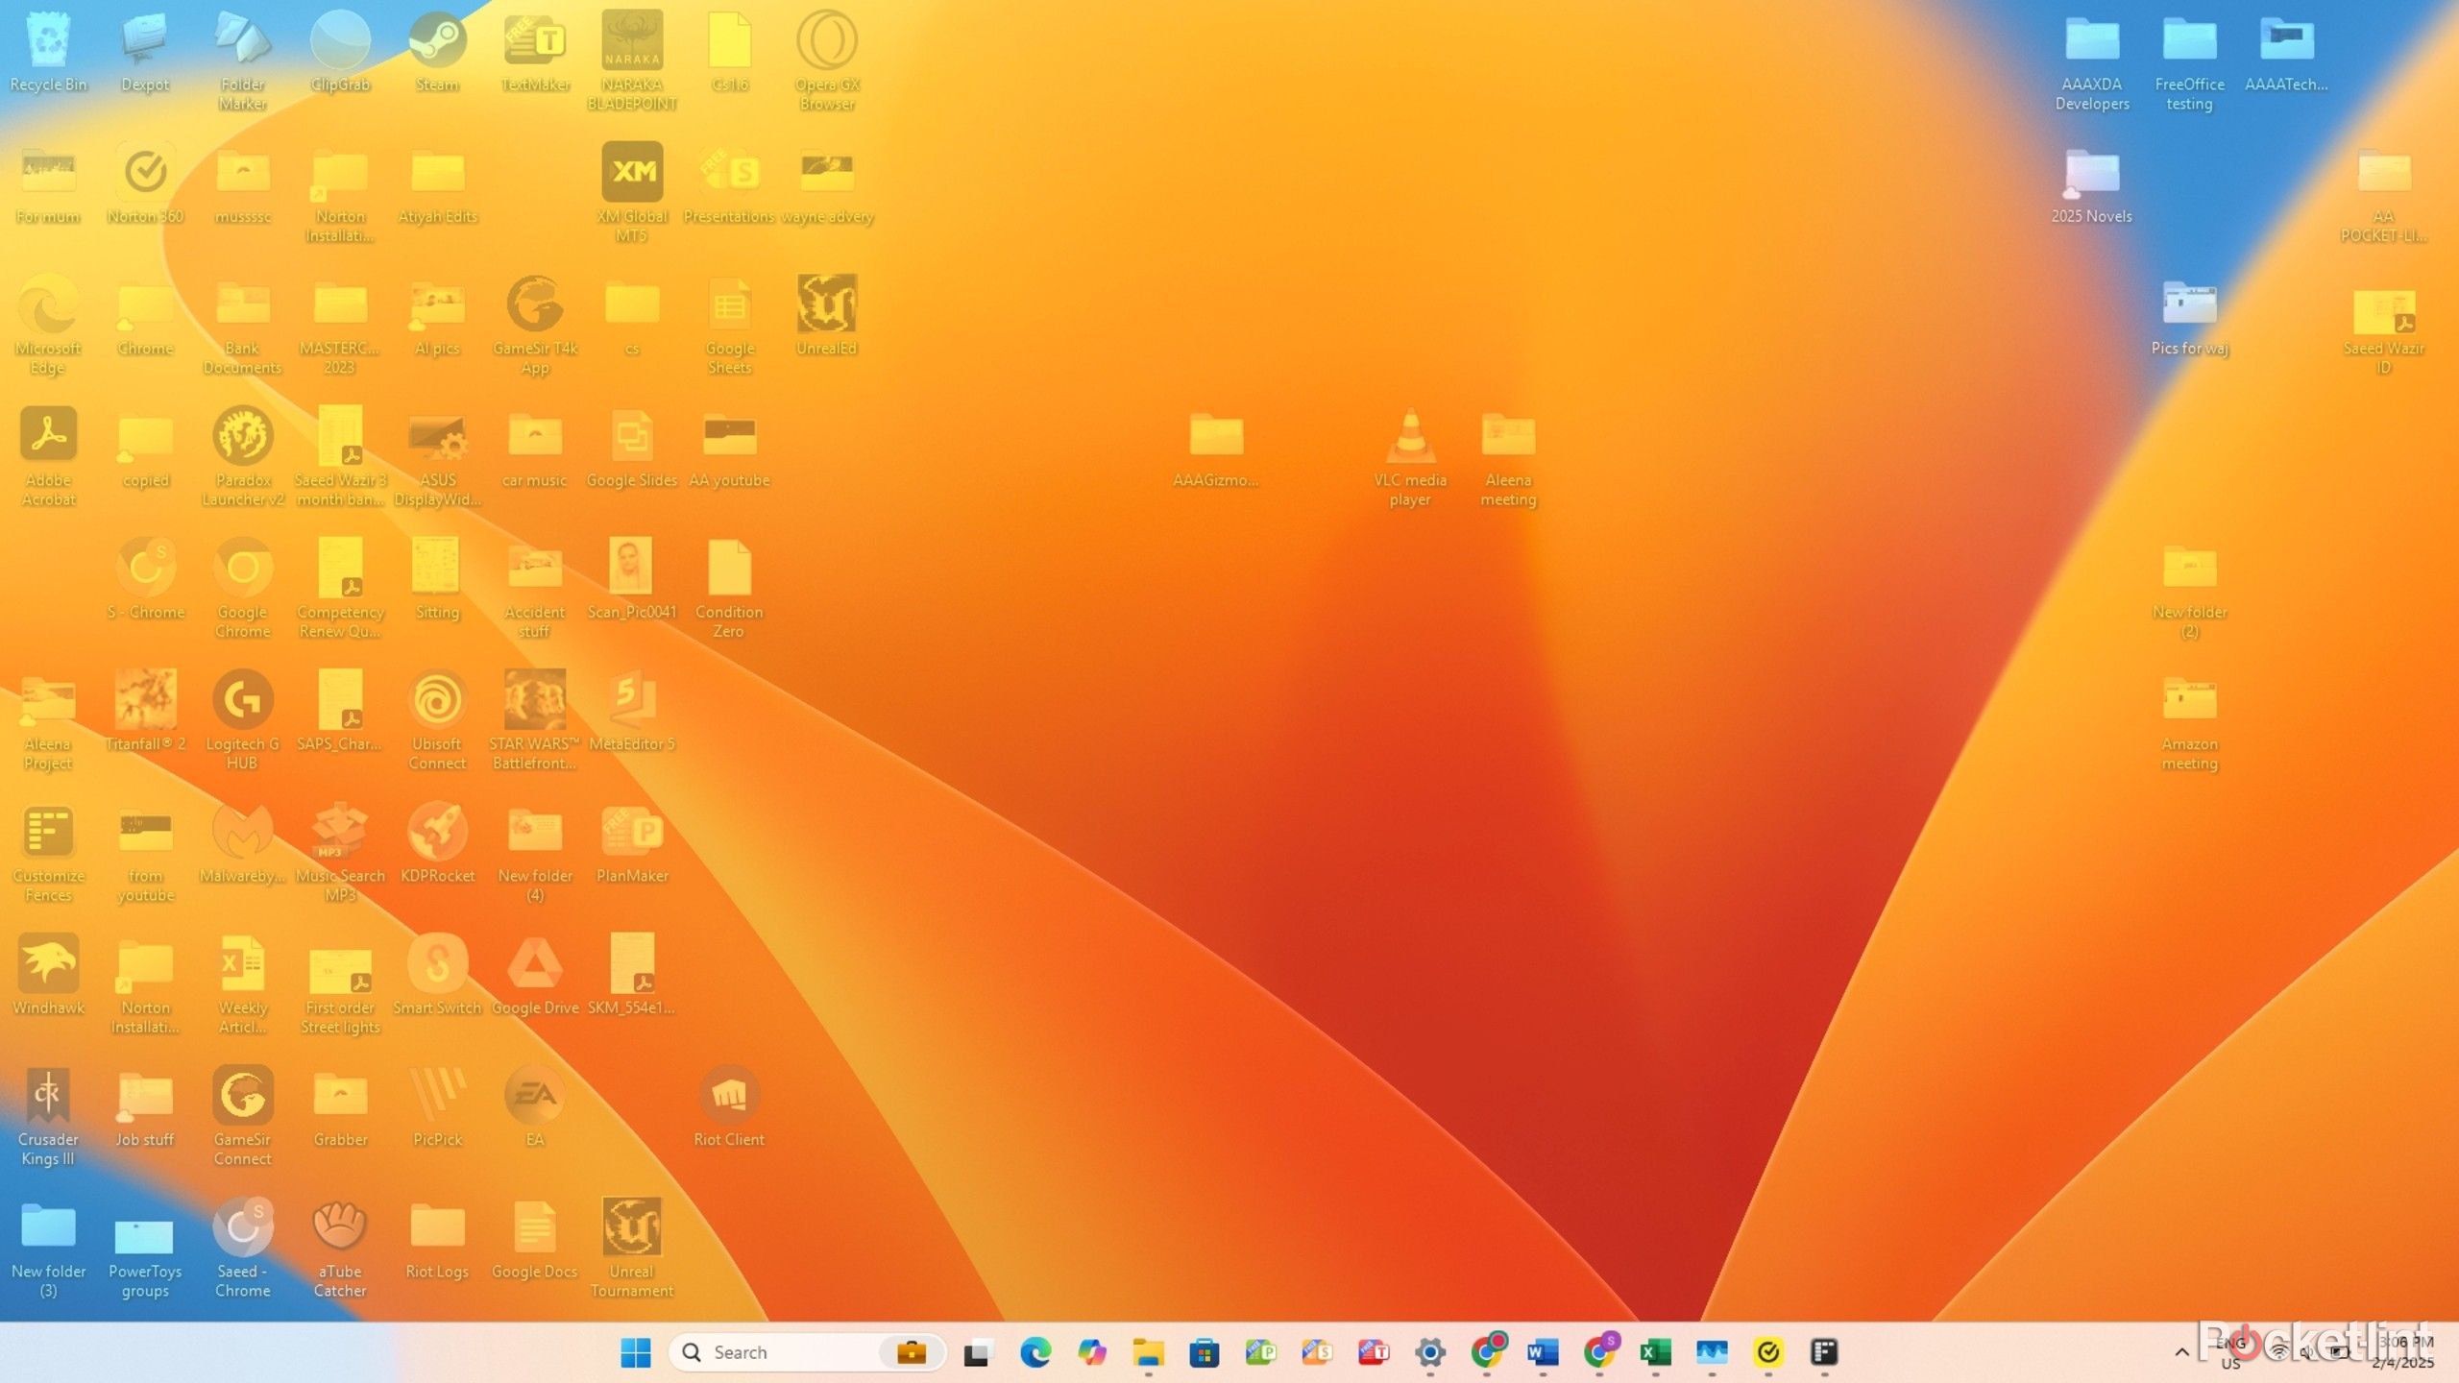Select the Norton 360 desktop icon
Viewport: 2459px width, 1383px height.
pos(146,182)
